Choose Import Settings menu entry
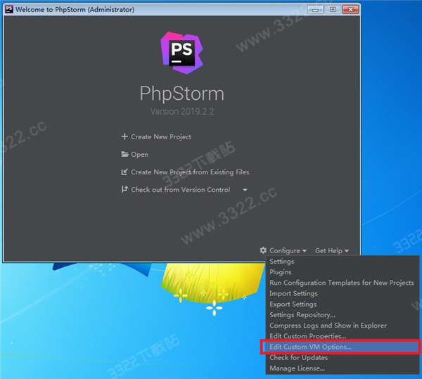Image resolution: width=422 pixels, height=379 pixels. [342, 293]
